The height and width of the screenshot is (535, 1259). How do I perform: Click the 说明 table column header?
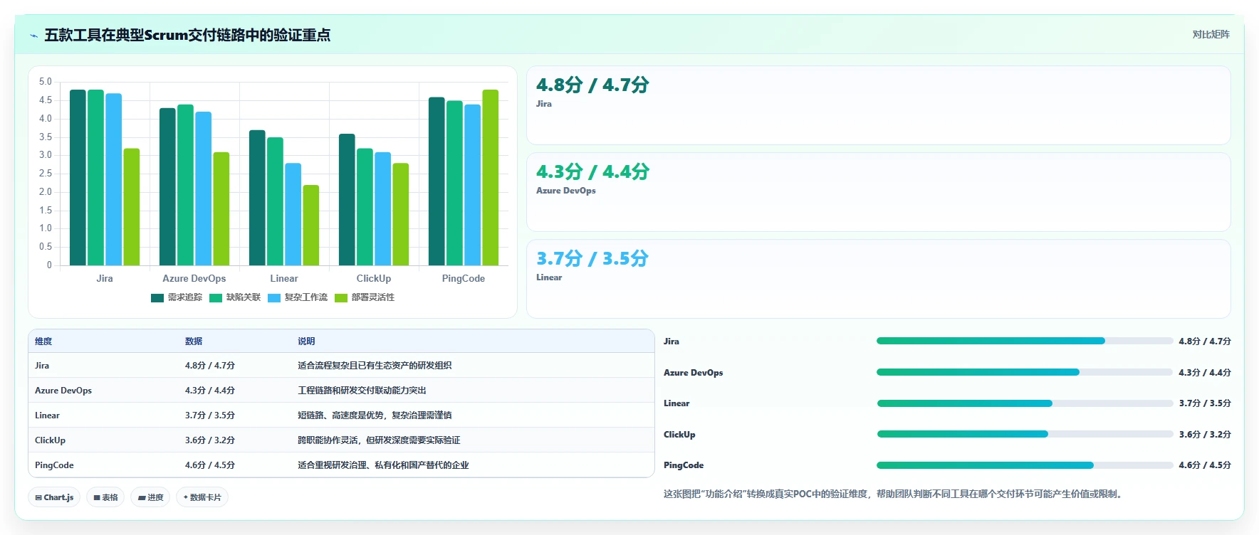pyautogui.click(x=306, y=341)
